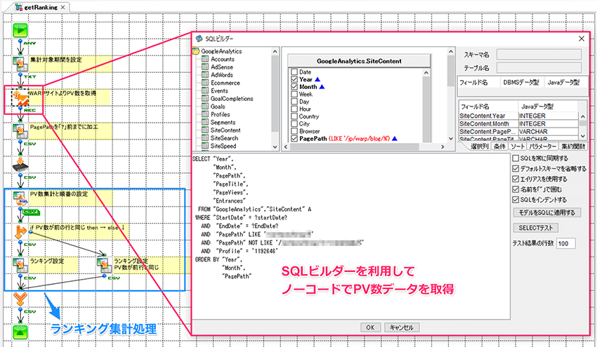Switch to the 条件 tab
The height and width of the screenshot is (347, 597).
pyautogui.click(x=499, y=147)
